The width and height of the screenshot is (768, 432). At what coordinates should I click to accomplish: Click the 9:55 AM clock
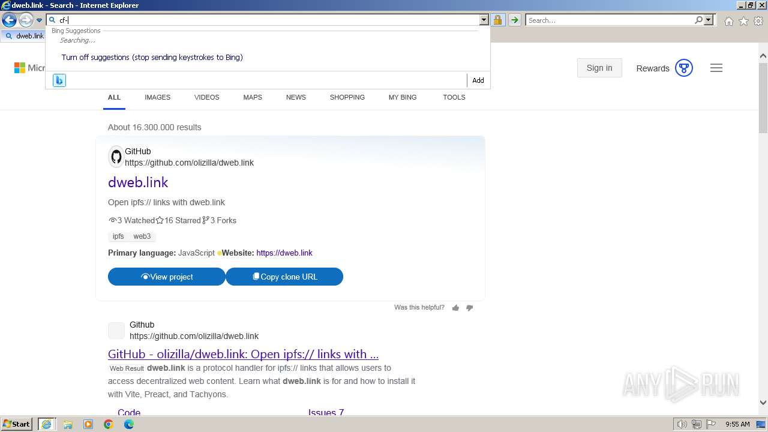737,424
